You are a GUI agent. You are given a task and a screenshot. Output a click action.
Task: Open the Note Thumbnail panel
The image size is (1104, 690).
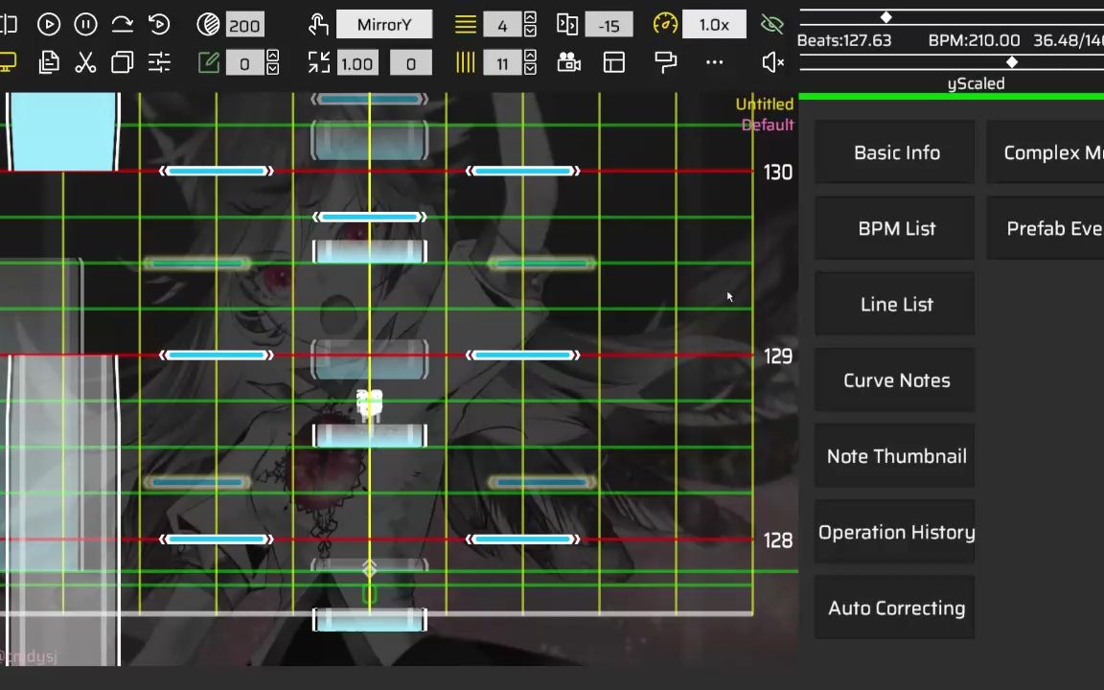point(896,456)
